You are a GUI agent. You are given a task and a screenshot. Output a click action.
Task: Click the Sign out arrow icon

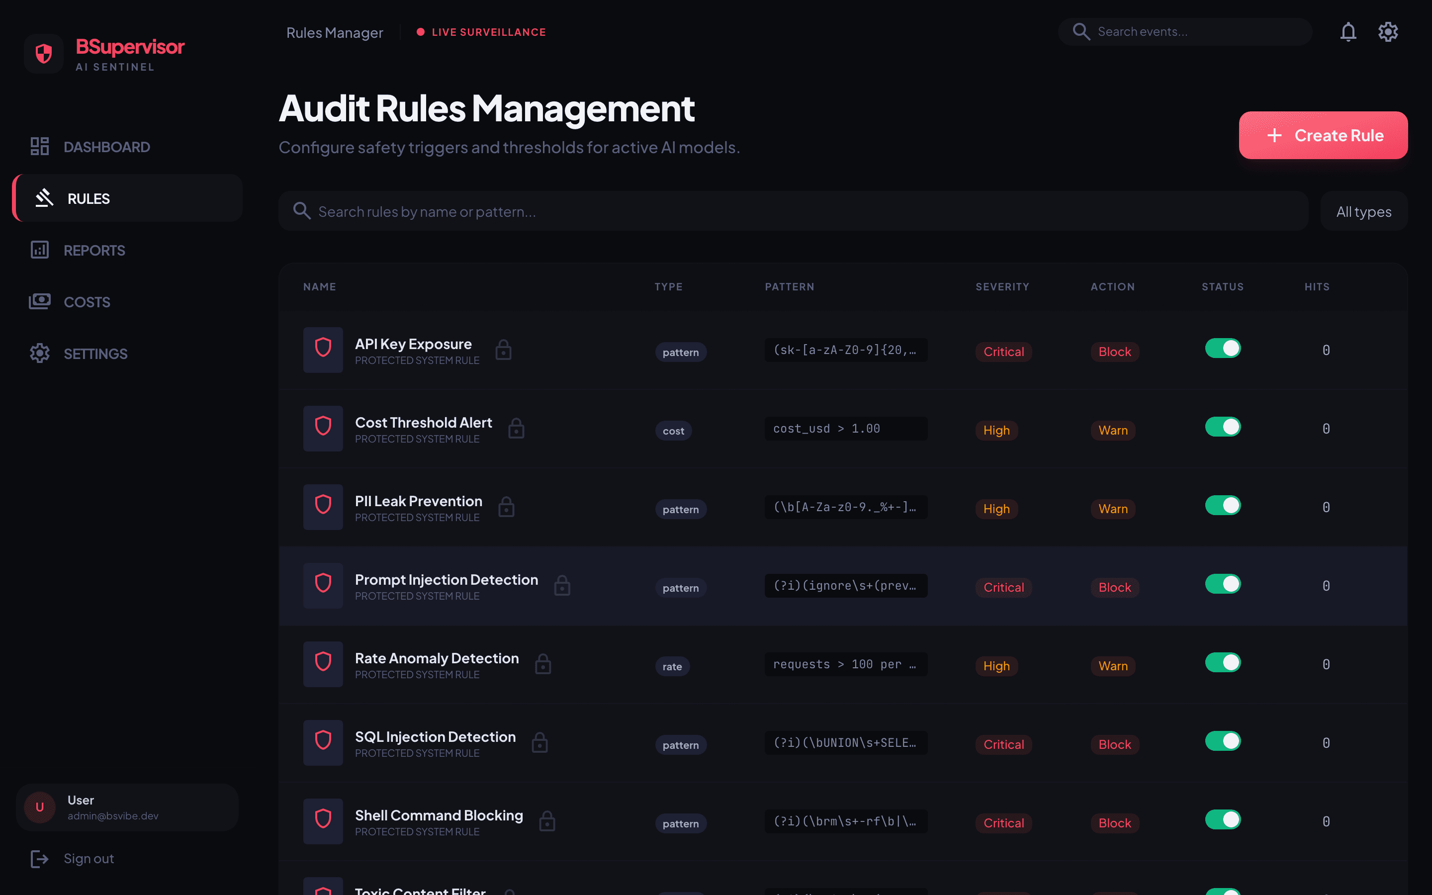[40, 858]
